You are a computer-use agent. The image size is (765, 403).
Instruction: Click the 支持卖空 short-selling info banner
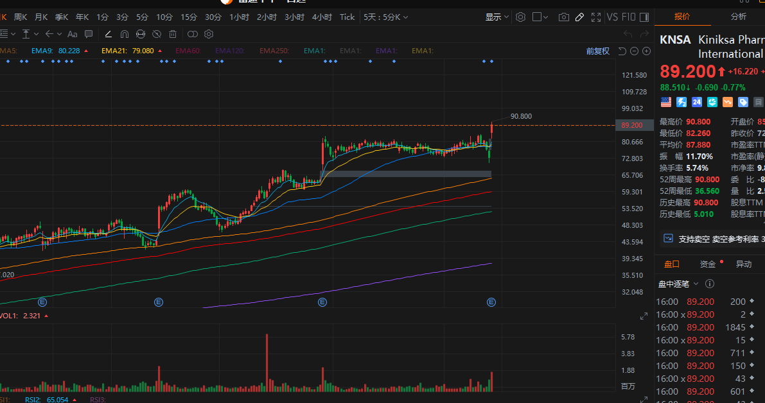click(713, 239)
